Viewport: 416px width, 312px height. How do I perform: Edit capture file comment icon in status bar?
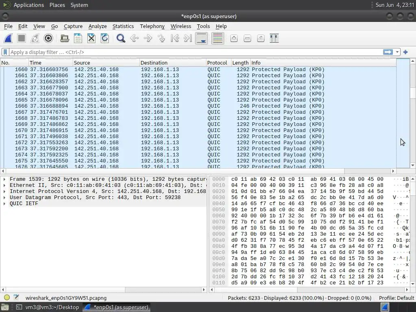[x=16, y=298]
